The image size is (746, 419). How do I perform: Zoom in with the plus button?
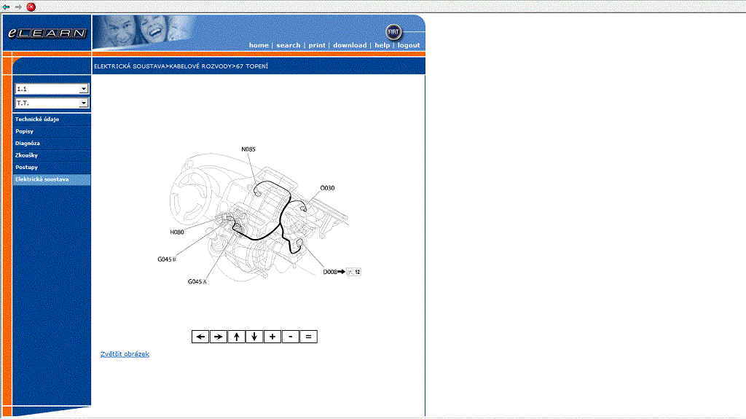click(x=272, y=337)
